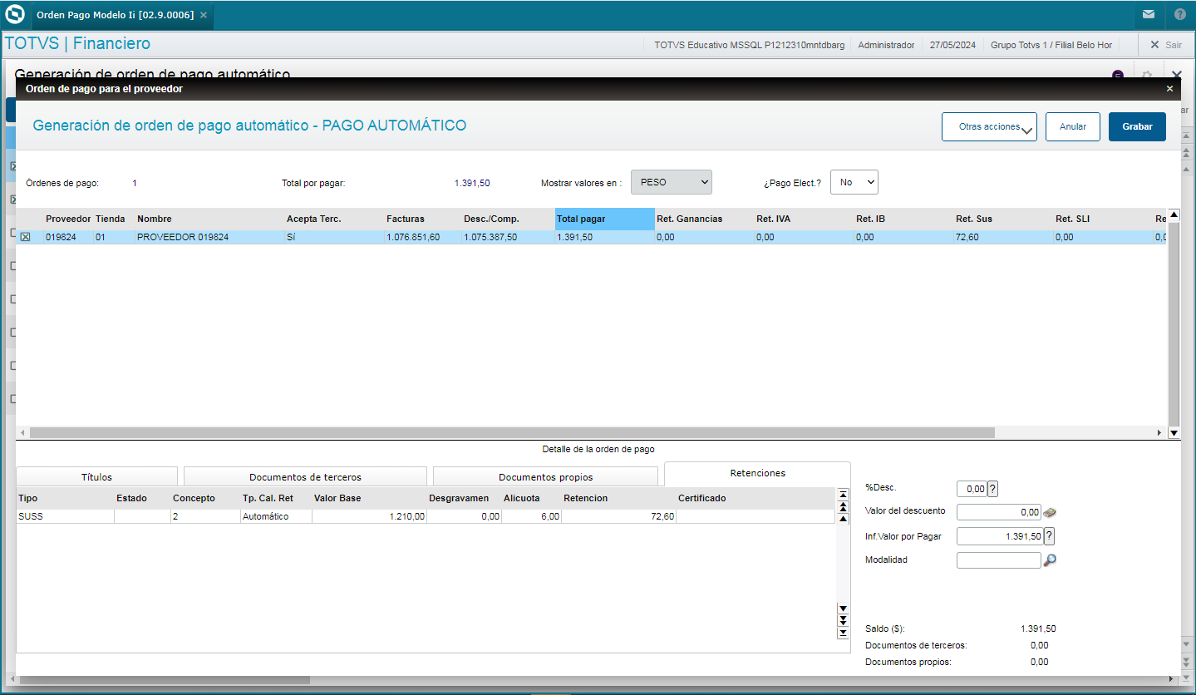Click the Inf.Valor por Pagar field
Viewport: 1196px width, 695px height.
(x=1000, y=536)
